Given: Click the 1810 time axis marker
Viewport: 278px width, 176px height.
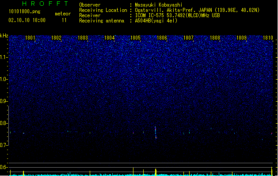Looking at the screenshot, I should [268, 38].
